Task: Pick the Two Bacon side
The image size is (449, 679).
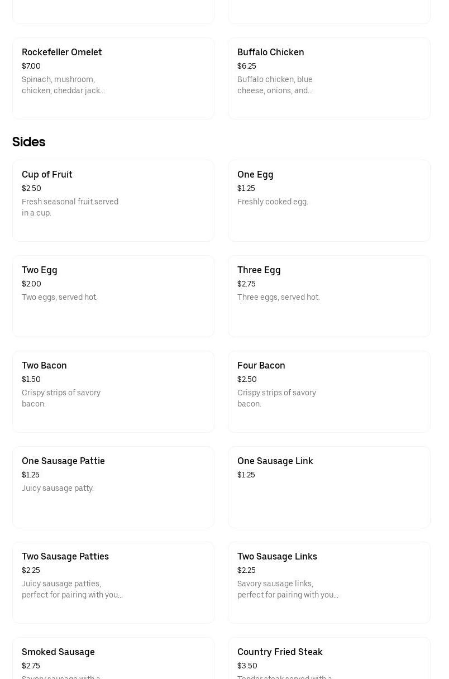Action: tap(113, 391)
